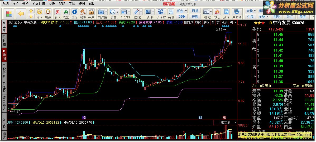Screen dimensions: 316x142
Task: Click the BBD button
Action: coord(181,17)
